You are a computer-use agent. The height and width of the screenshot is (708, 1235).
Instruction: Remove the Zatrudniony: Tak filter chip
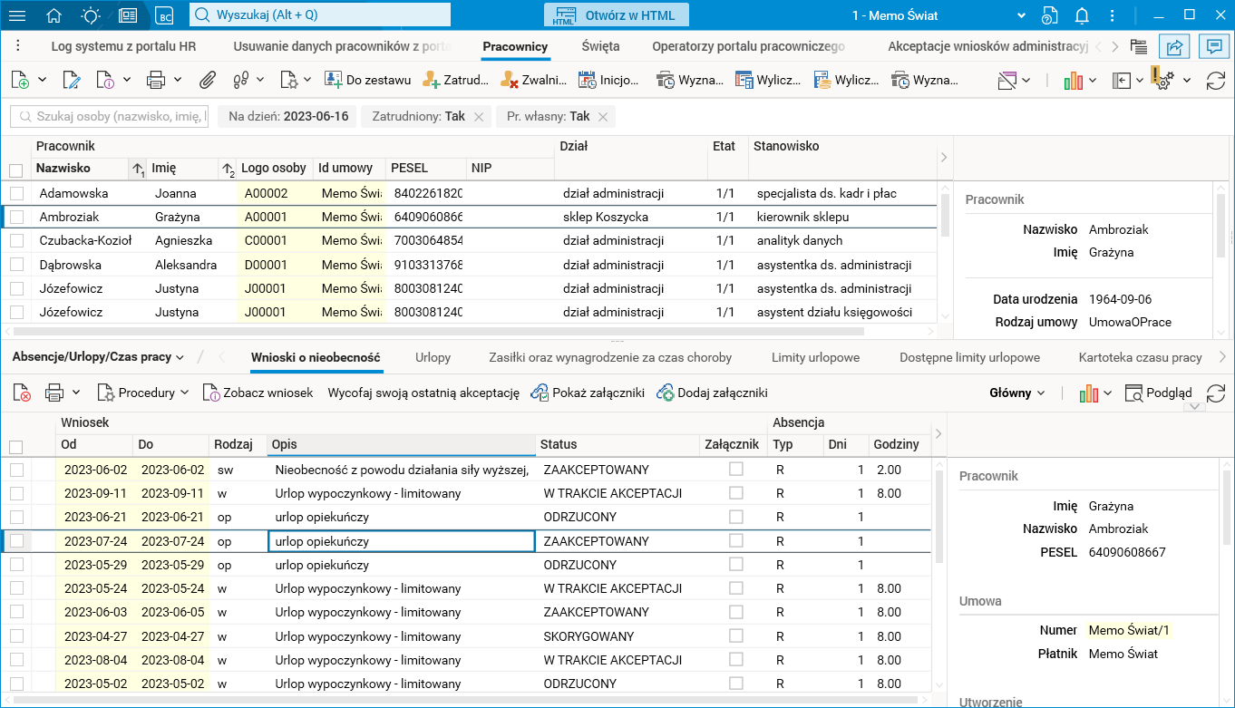(479, 117)
